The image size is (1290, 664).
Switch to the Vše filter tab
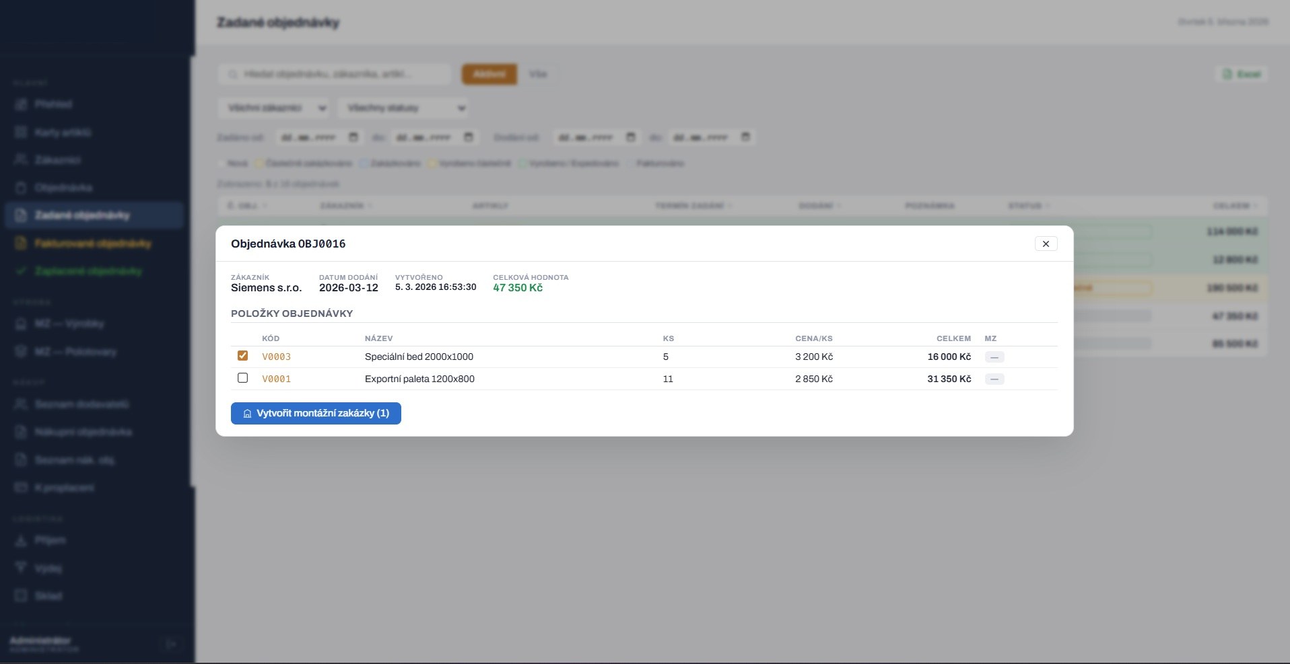click(537, 74)
